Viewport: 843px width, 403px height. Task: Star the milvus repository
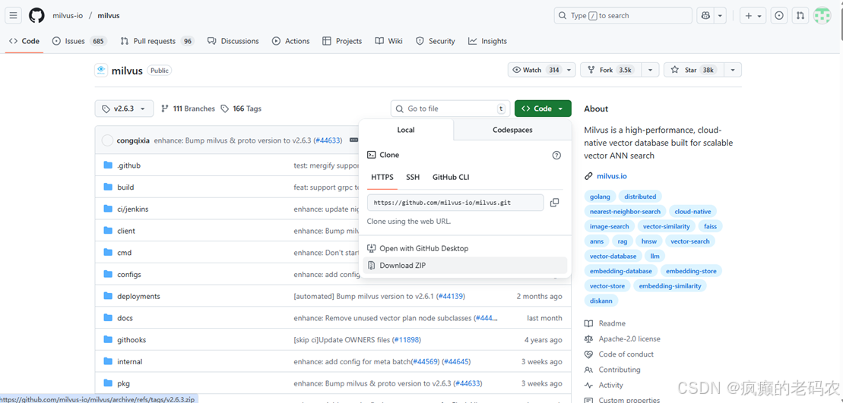coord(694,71)
